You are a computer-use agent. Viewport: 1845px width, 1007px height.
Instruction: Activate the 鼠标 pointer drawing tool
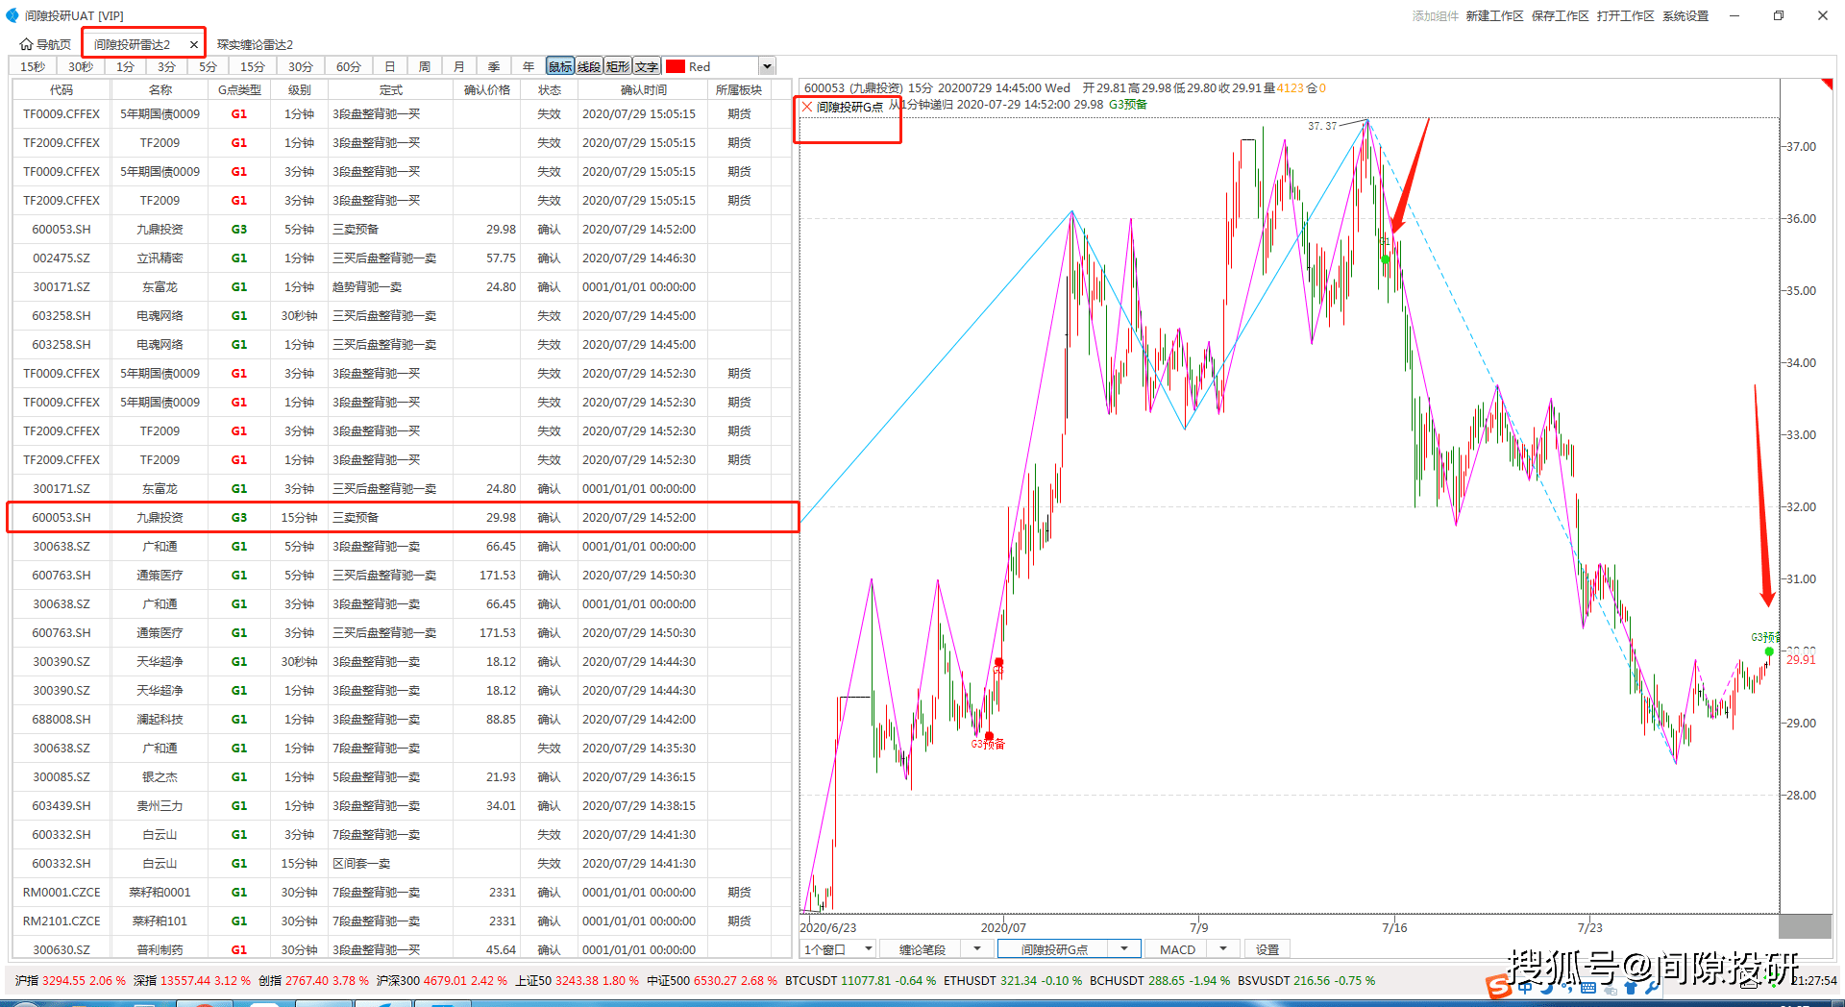(560, 66)
